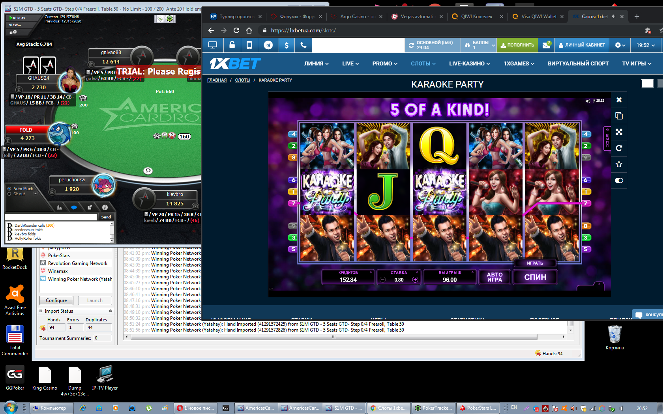Screen dimensions: 663x414
Task: Expand the PROMO menu
Action: click(x=385, y=63)
